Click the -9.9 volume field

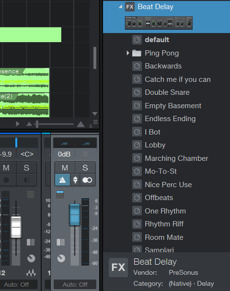(x=7, y=154)
